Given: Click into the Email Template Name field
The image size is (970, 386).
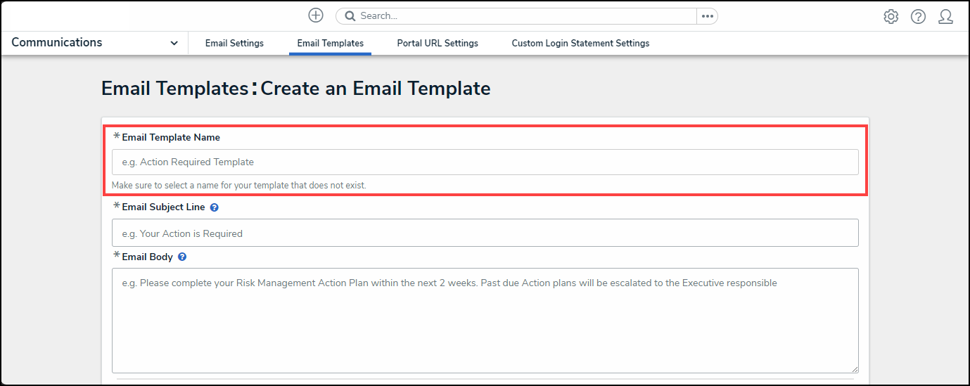Looking at the screenshot, I should [485, 162].
